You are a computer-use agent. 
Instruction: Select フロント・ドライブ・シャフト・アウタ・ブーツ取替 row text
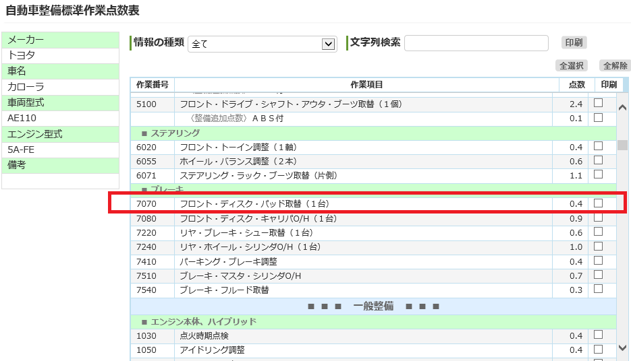point(291,104)
